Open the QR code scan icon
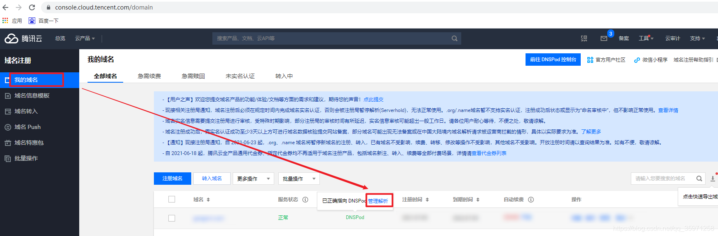 [584, 38]
